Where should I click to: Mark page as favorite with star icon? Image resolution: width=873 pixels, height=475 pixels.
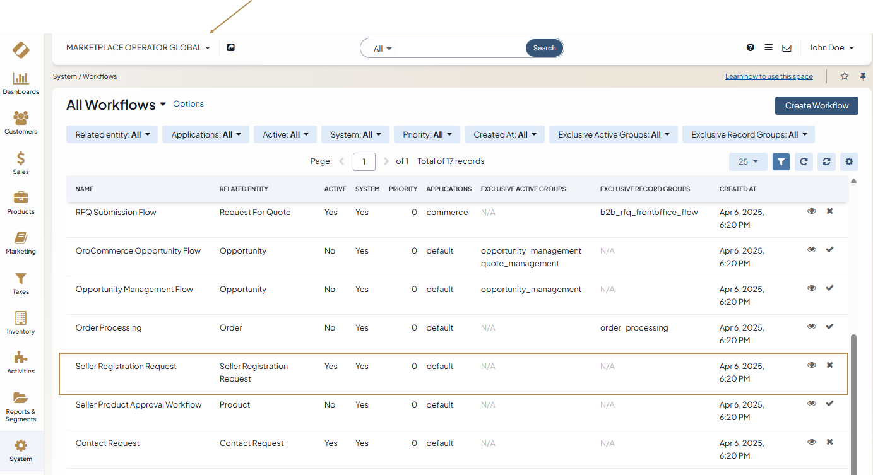click(845, 76)
